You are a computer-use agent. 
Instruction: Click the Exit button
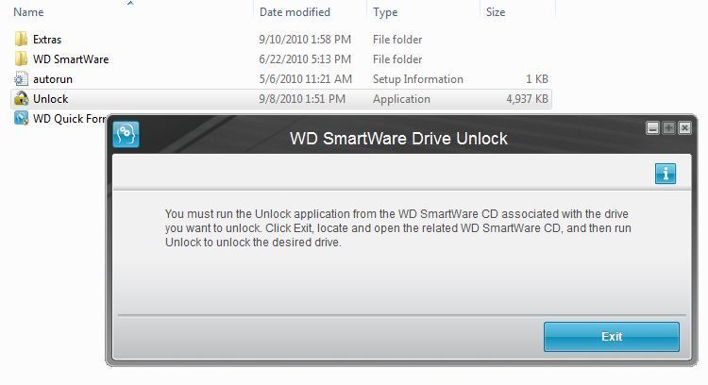point(611,337)
